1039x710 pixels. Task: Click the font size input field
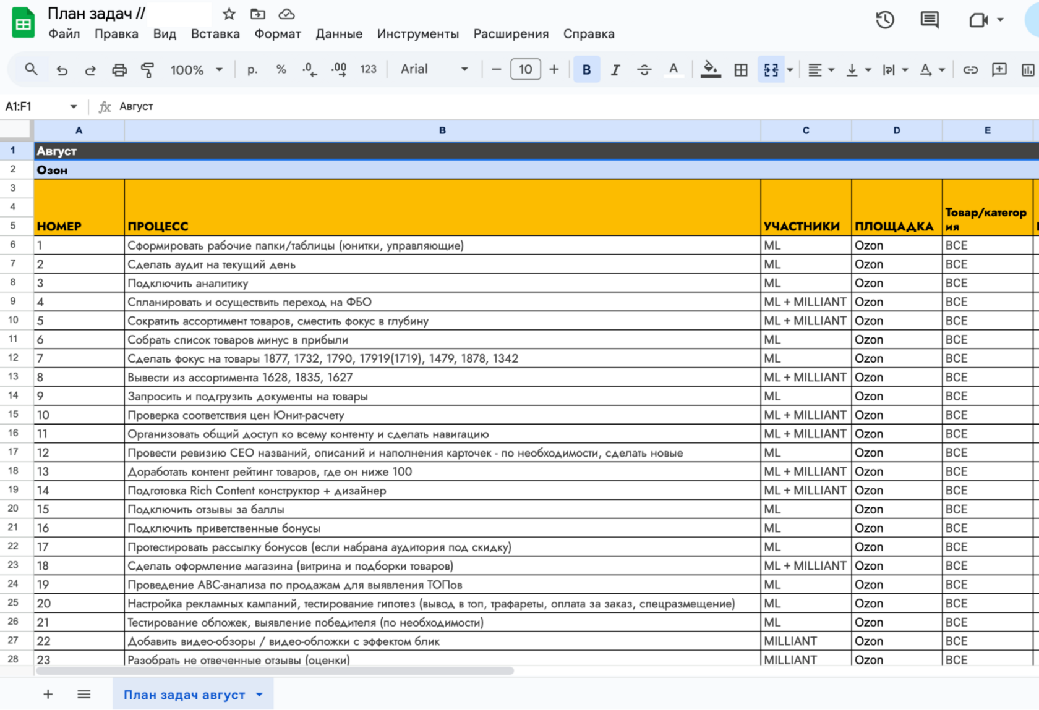[525, 69]
